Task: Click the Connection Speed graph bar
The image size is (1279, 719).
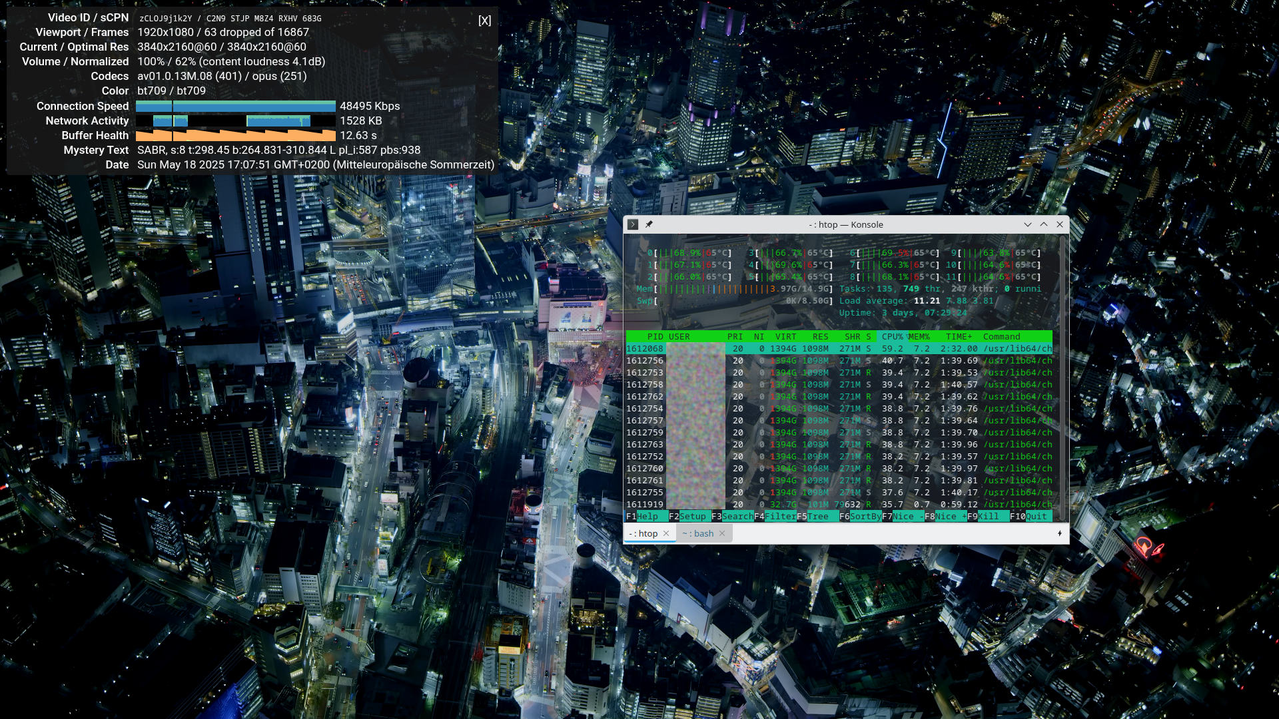Action: (x=236, y=107)
